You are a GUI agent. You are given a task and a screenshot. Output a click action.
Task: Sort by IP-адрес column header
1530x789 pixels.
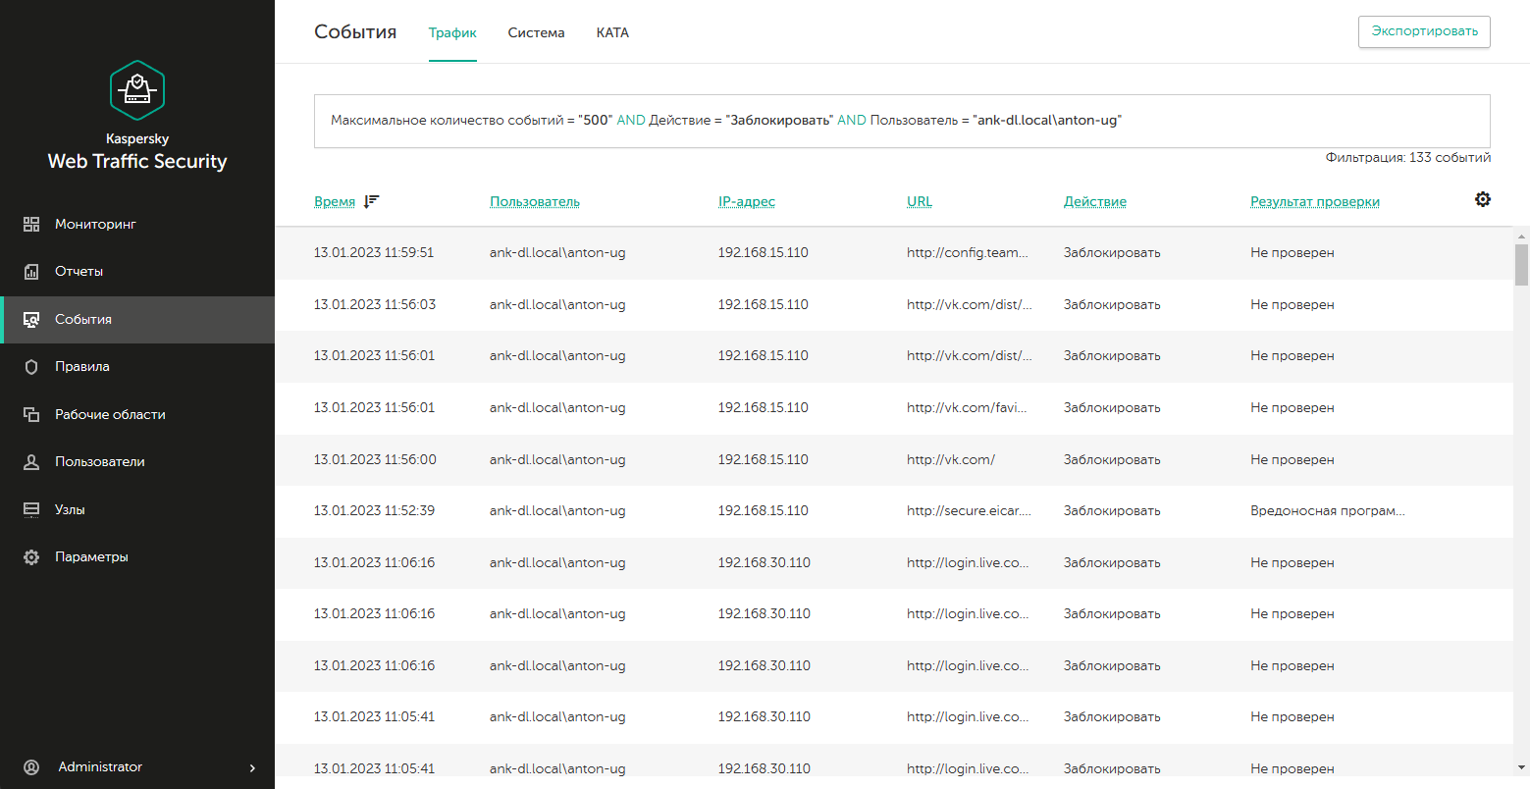point(747,201)
